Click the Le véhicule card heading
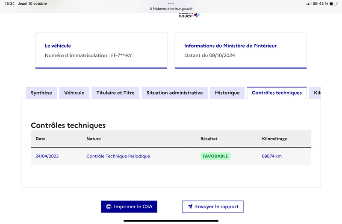Image resolution: width=342 pixels, height=224 pixels. point(58,46)
